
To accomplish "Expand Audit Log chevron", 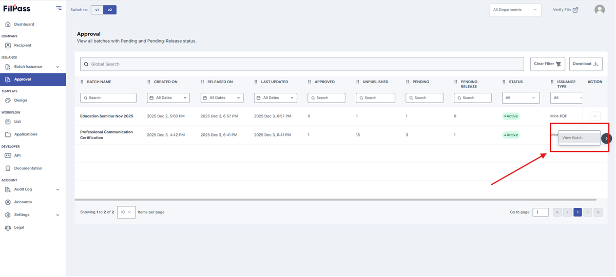I will tap(57, 189).
